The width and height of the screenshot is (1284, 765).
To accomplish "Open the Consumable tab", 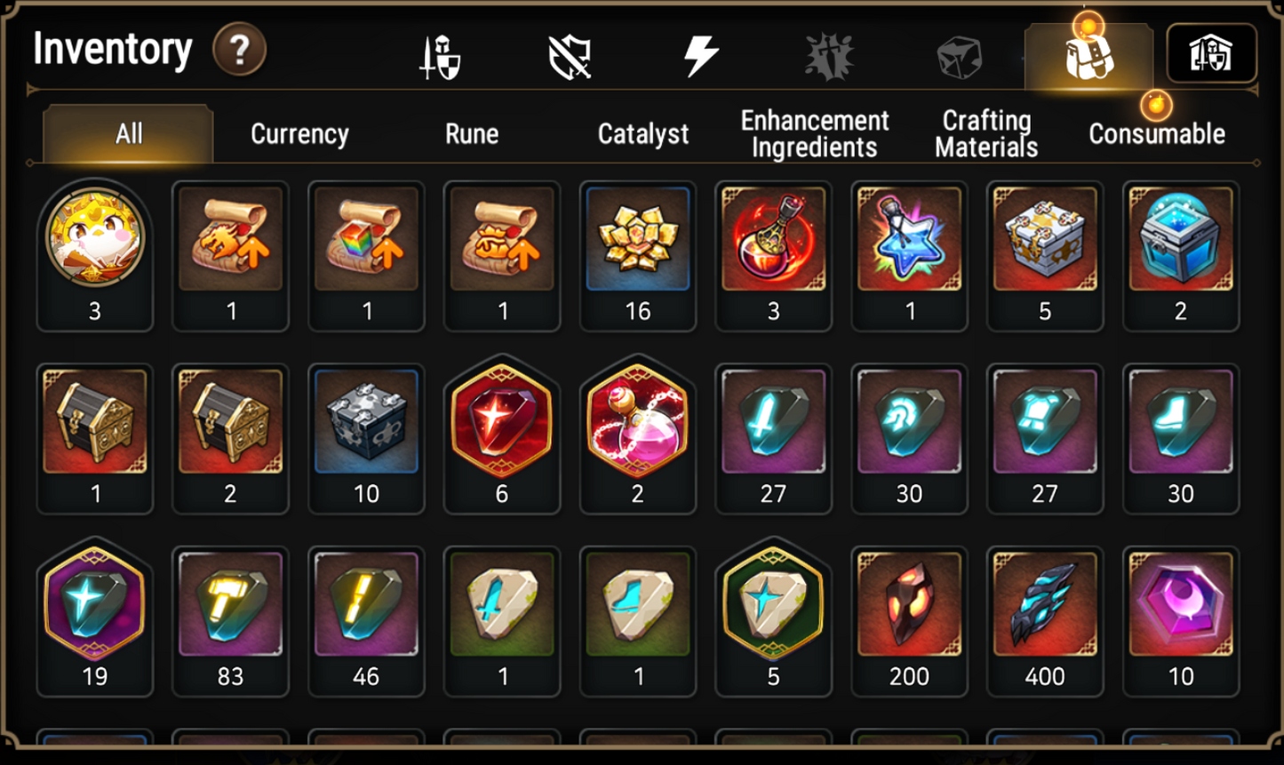I will point(1157,134).
